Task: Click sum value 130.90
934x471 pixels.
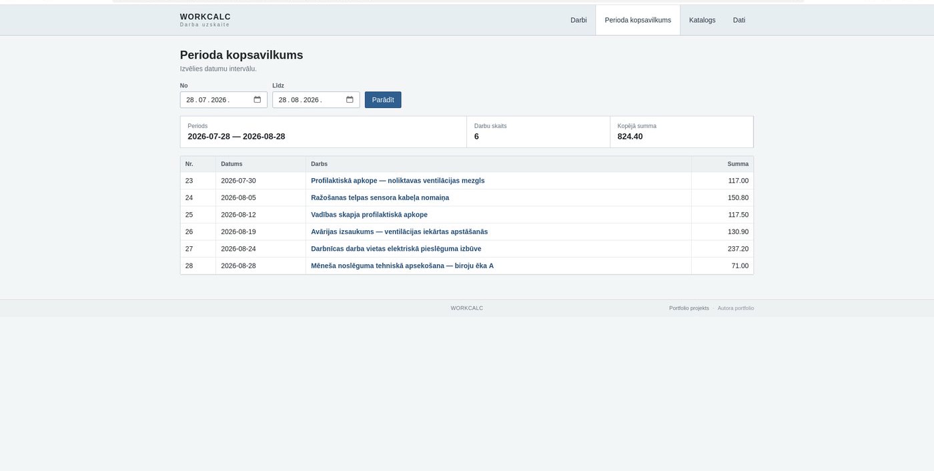Action: tap(738, 231)
